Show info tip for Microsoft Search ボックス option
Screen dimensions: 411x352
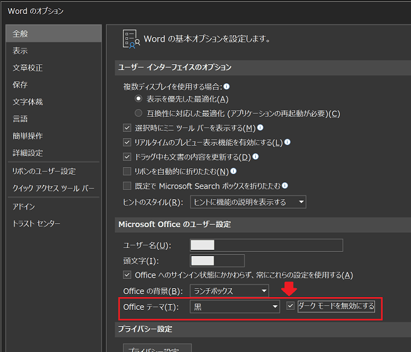tap(285, 185)
